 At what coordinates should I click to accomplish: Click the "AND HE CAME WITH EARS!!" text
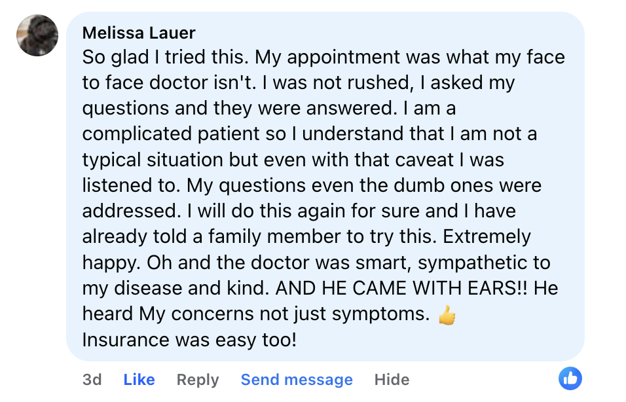click(x=396, y=288)
